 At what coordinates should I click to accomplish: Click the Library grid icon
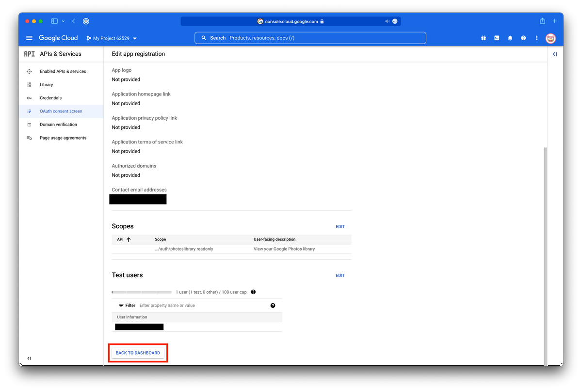click(29, 85)
